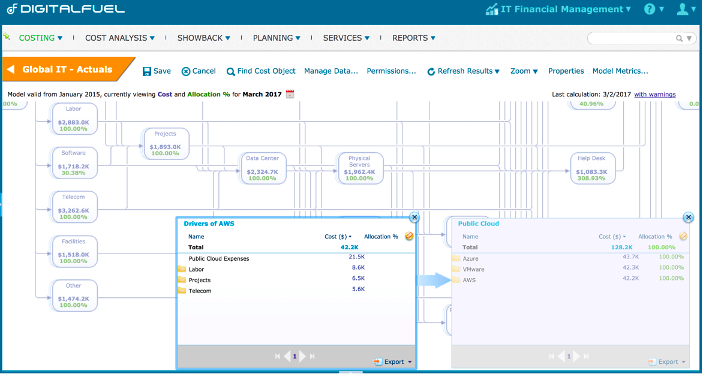Screen dimensions: 703x374
Task: Open the user profile icon menu
Action: (683, 9)
